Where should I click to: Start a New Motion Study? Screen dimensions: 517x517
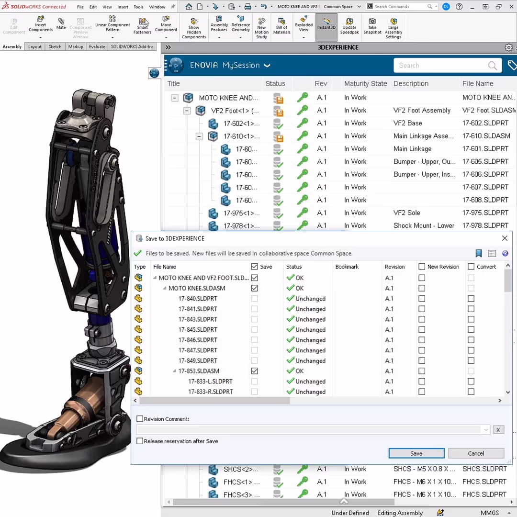261,28
